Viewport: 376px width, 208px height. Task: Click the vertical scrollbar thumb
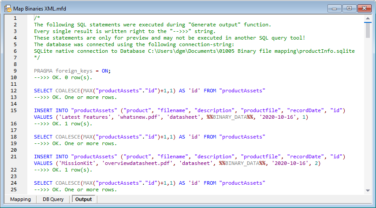coord(368,30)
